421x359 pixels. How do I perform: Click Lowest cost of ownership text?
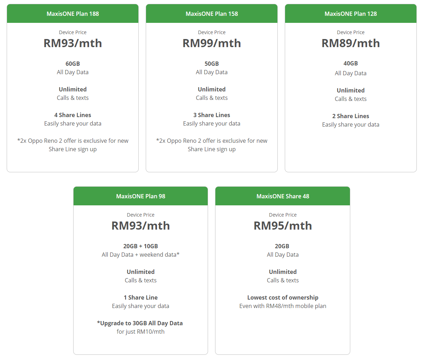(x=283, y=297)
